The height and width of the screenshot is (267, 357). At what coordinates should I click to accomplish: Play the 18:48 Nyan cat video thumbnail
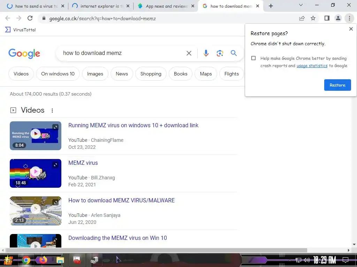pyautogui.click(x=36, y=173)
